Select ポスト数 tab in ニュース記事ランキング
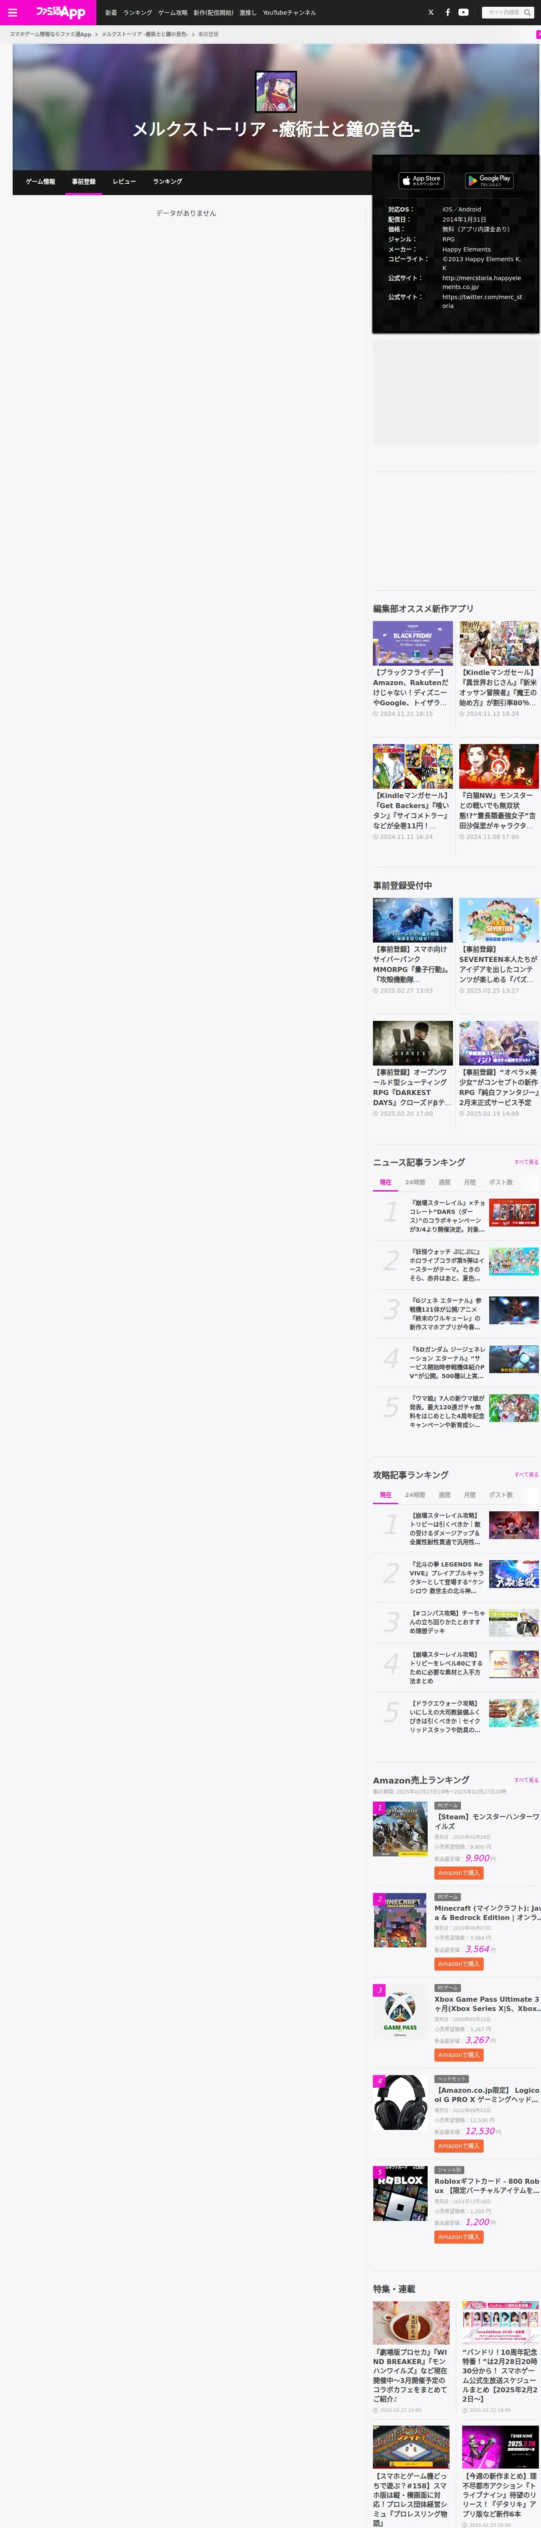This screenshot has width=541, height=2528. [501, 1183]
